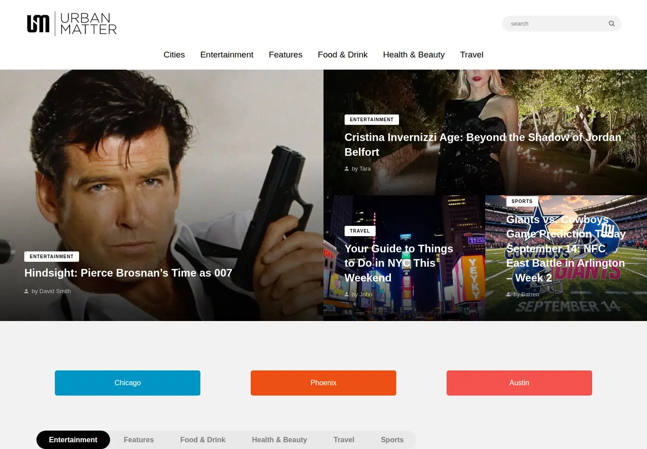This screenshot has width=647, height=449.
Task: Click the Travel category tag
Action: click(360, 231)
